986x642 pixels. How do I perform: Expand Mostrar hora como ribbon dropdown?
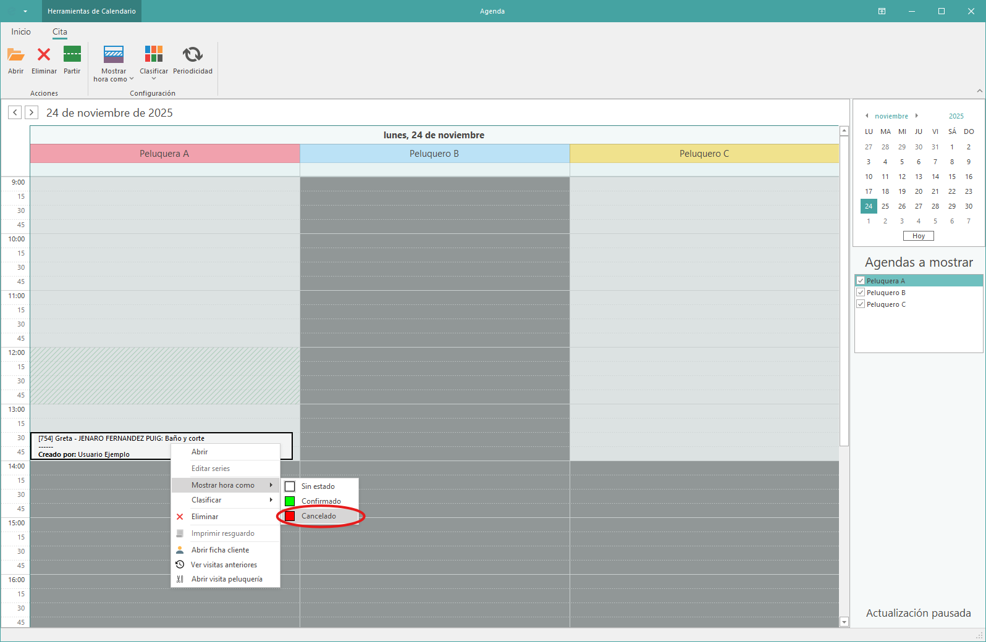point(114,64)
